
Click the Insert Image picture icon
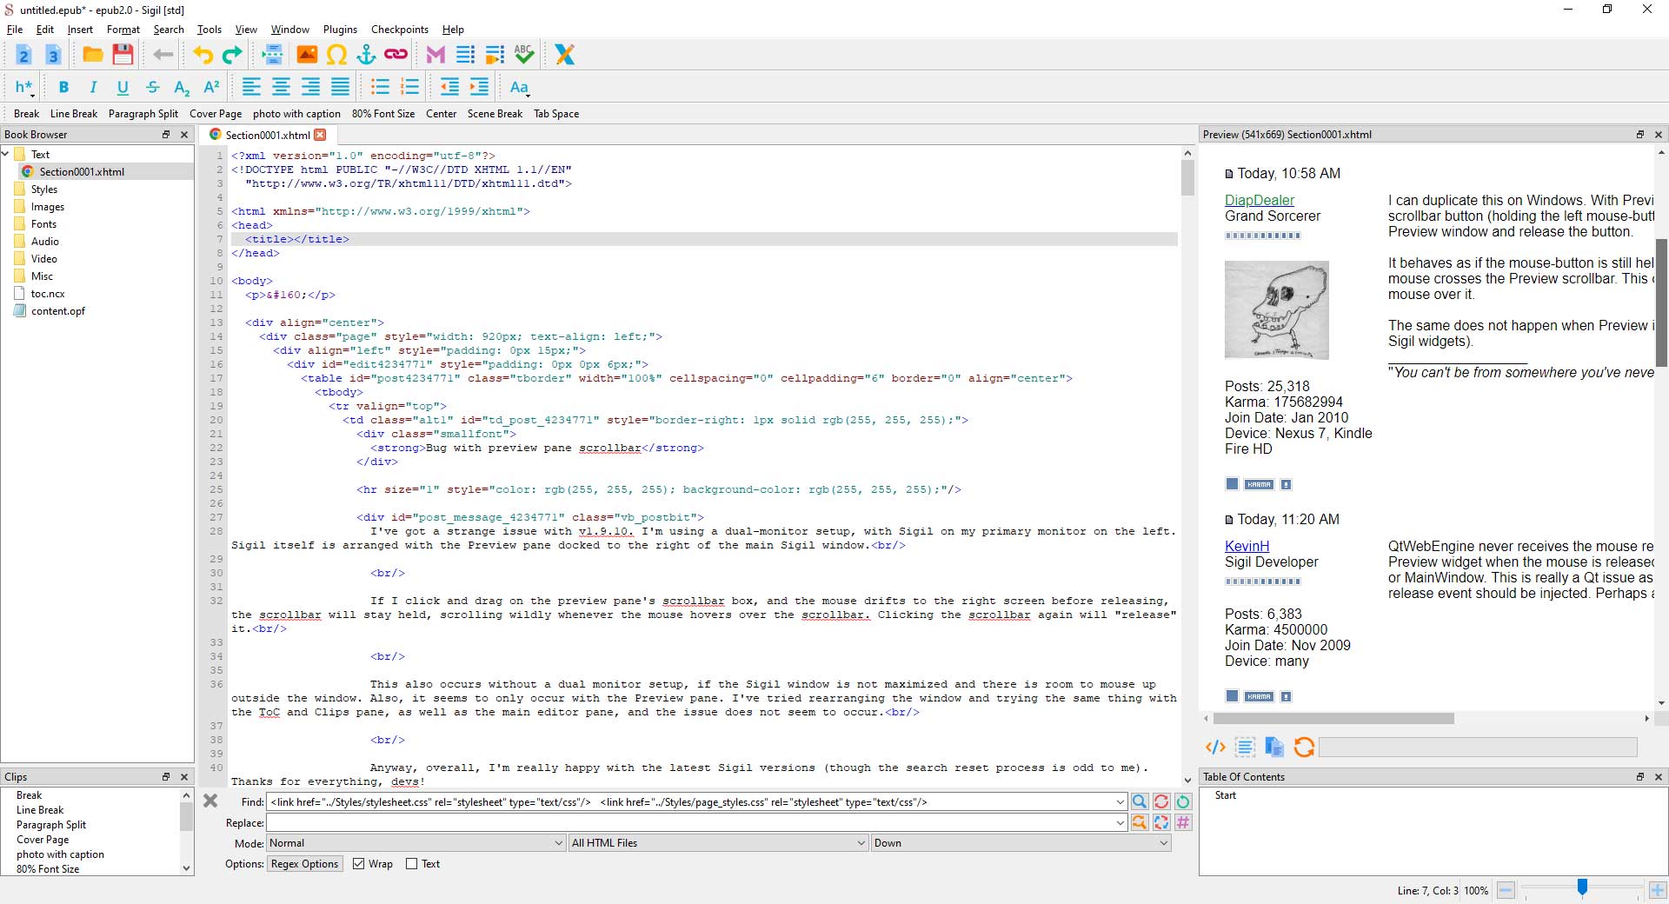pyautogui.click(x=307, y=55)
